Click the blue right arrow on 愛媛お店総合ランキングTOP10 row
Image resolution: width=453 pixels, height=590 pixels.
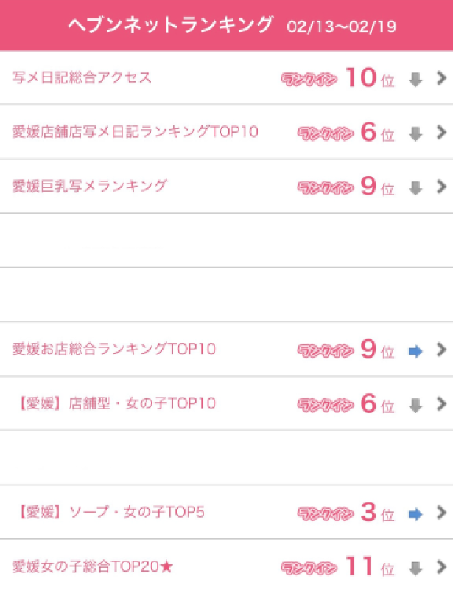(x=415, y=351)
